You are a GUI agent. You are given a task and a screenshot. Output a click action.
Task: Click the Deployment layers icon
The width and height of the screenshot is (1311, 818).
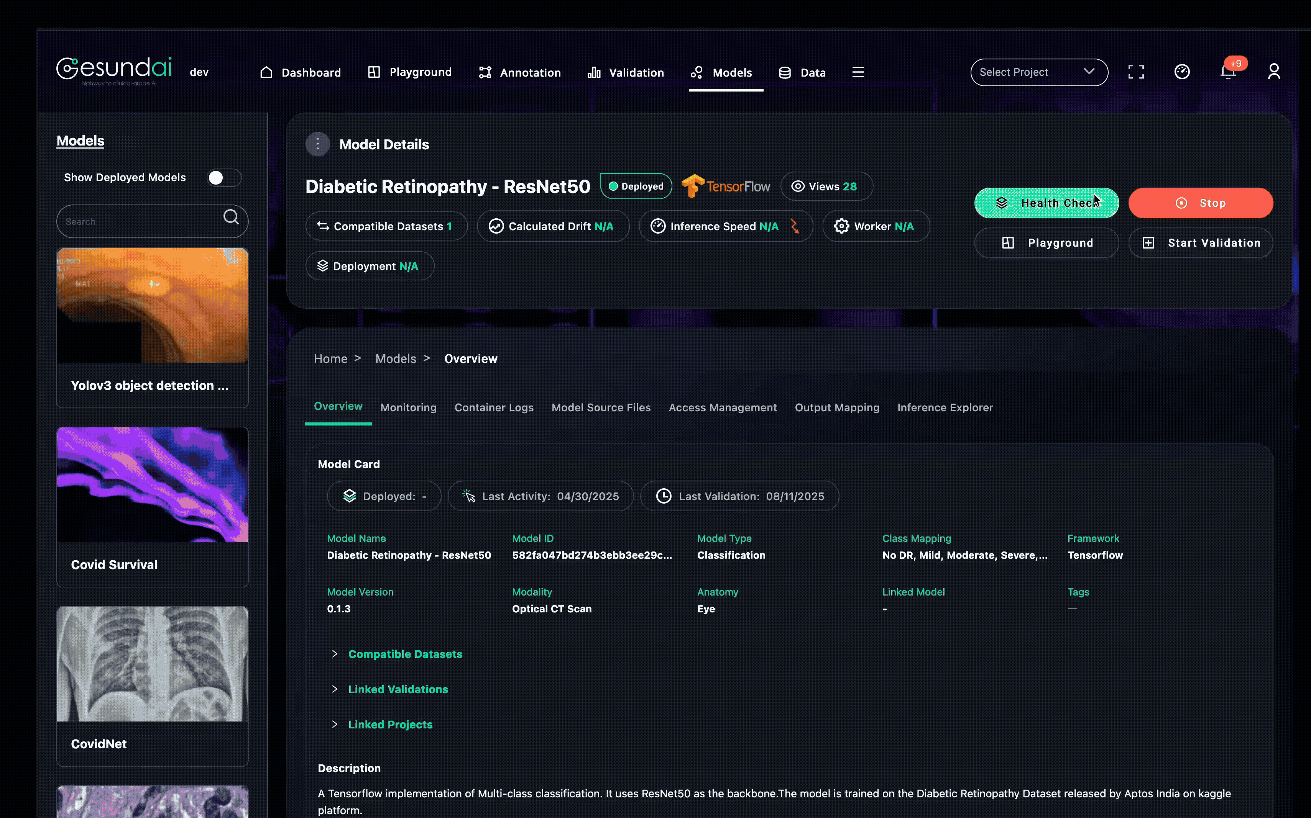[x=322, y=266]
